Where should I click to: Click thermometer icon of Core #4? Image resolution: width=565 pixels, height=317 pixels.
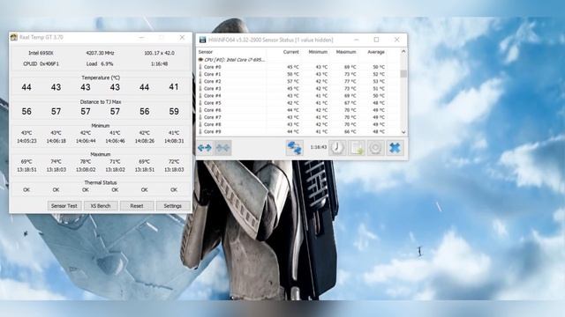tap(200, 96)
